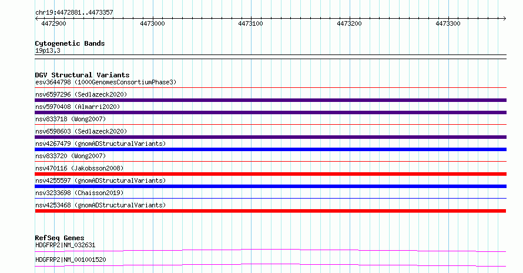The width and height of the screenshot is (523, 273).
Task: Select the thick red bar under nsv470116
Action: (x=270, y=174)
